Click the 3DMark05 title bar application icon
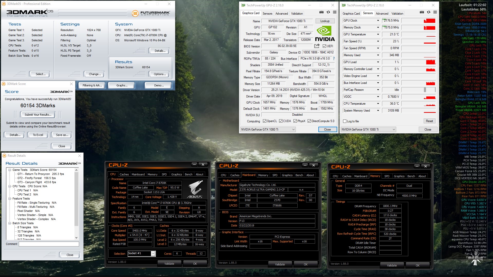 coord(4,4)
